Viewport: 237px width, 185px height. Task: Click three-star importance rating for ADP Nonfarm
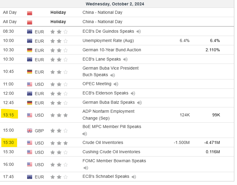pyautogui.click(x=59, y=115)
